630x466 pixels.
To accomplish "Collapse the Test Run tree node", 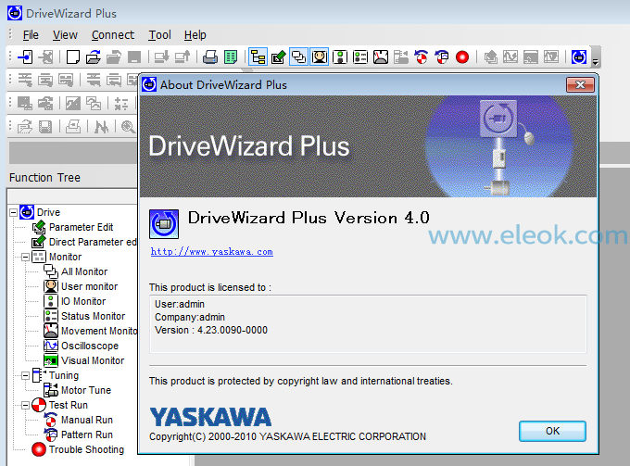I will tap(25, 405).
